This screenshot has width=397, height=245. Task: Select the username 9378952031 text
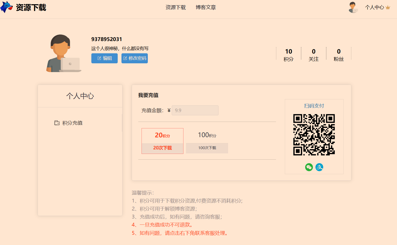[x=107, y=39]
